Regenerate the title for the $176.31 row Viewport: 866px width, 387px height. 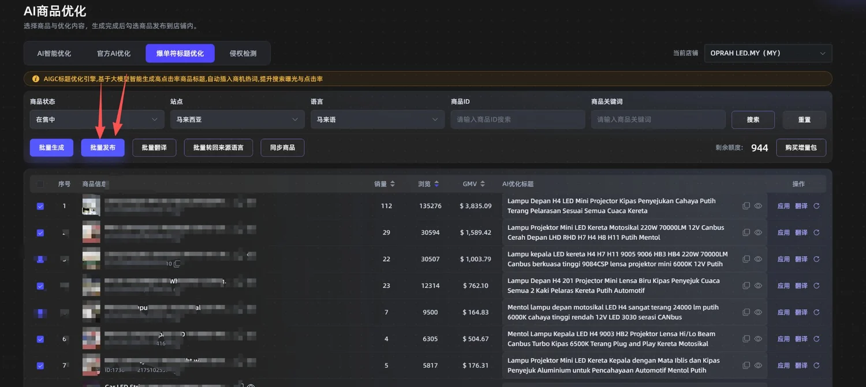pyautogui.click(x=816, y=365)
